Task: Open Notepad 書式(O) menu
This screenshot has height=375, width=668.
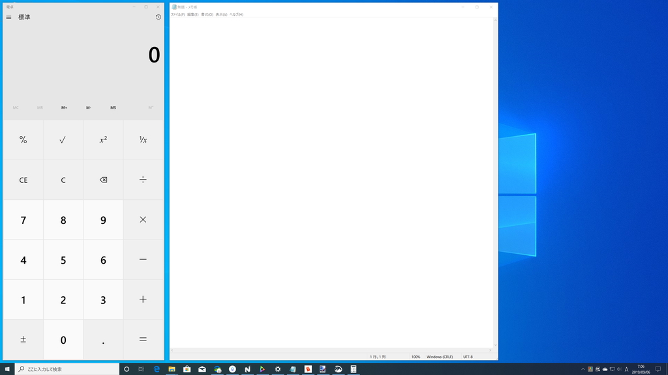Action: (207, 14)
